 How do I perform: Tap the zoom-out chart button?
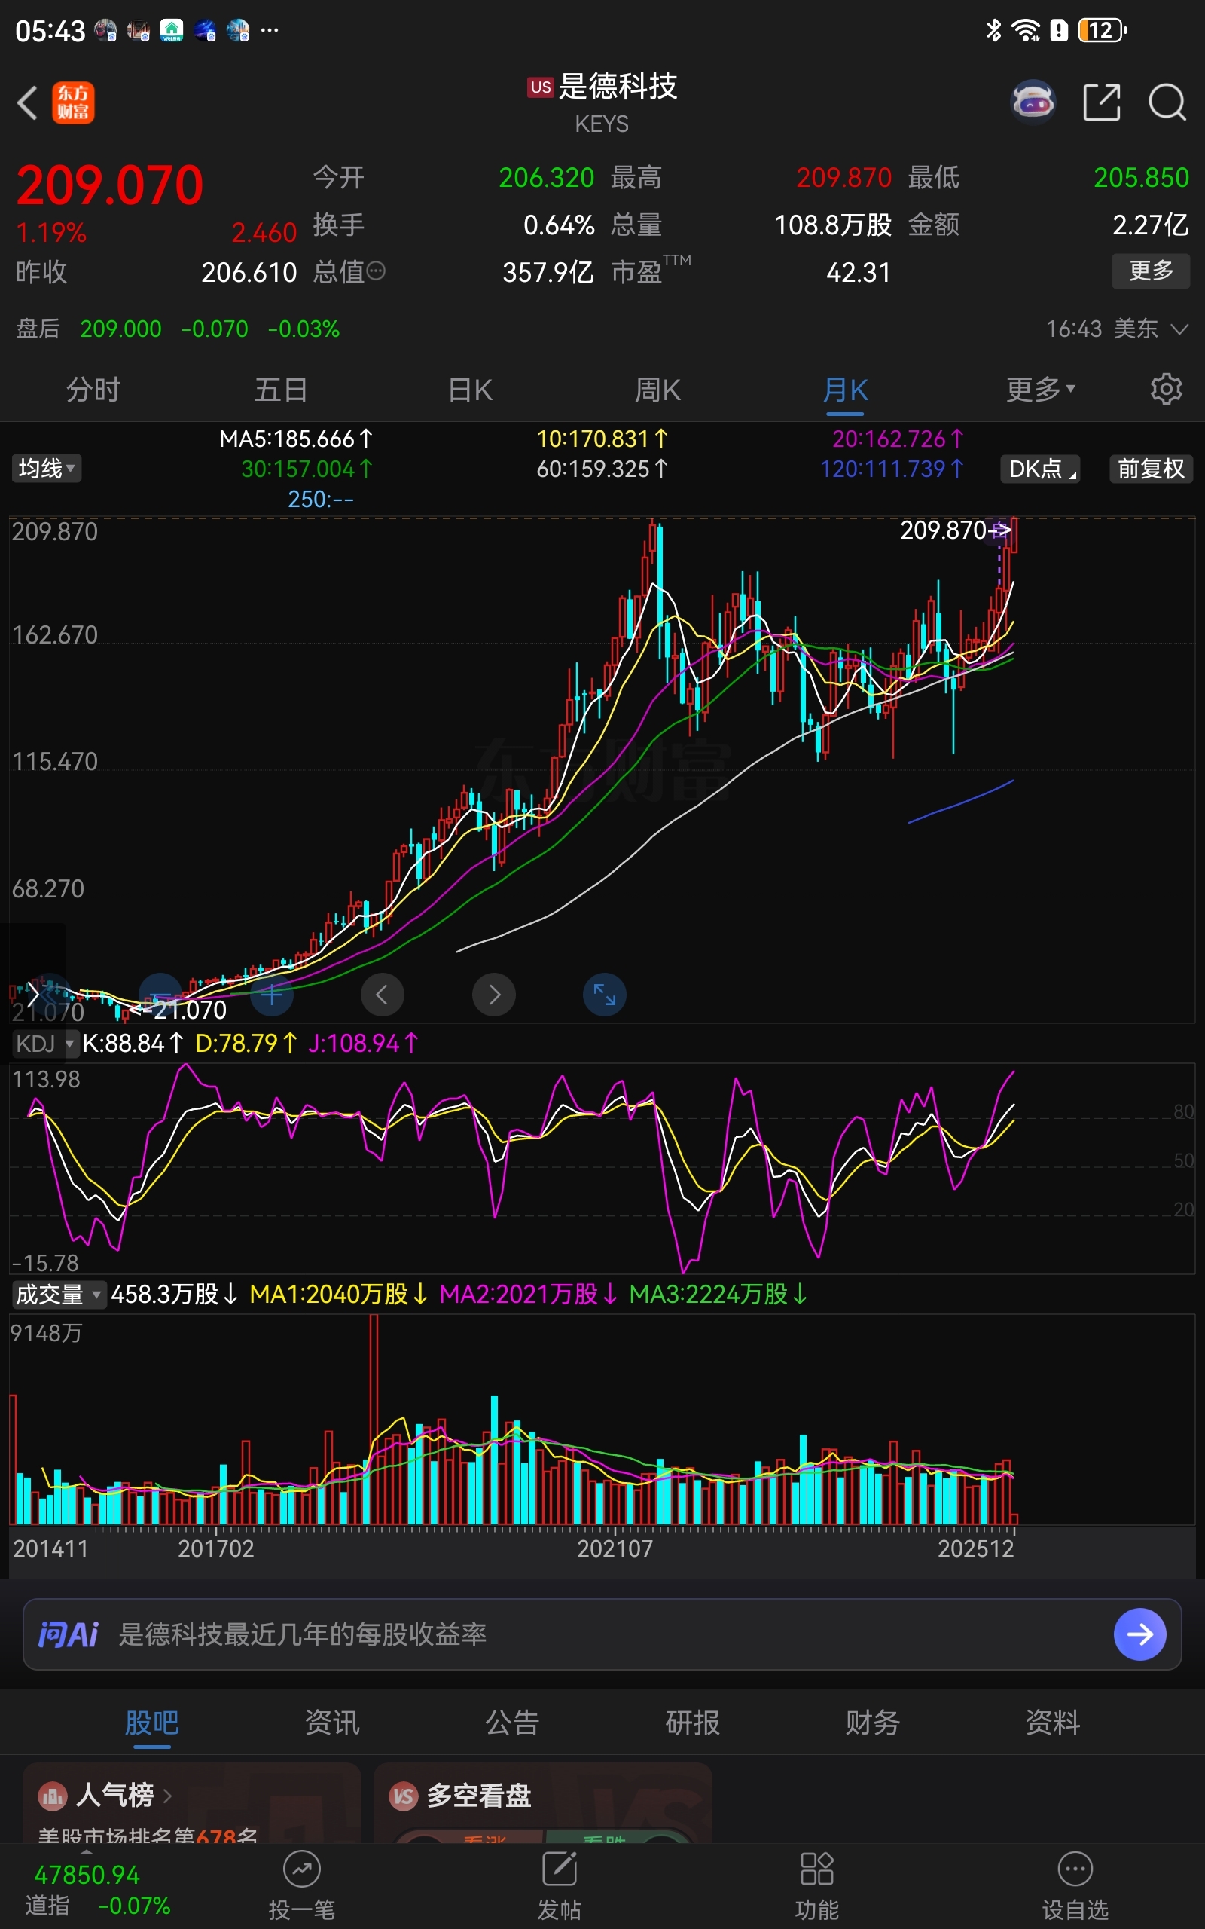160,995
